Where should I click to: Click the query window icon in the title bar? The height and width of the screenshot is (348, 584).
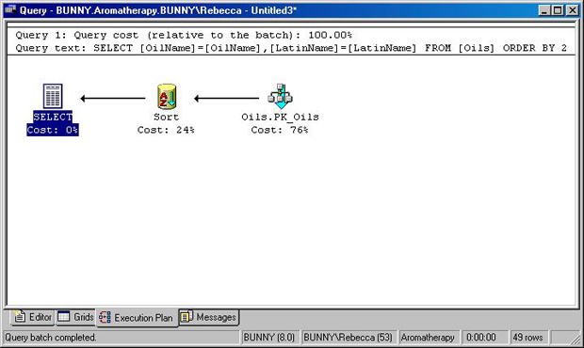pos(10,9)
